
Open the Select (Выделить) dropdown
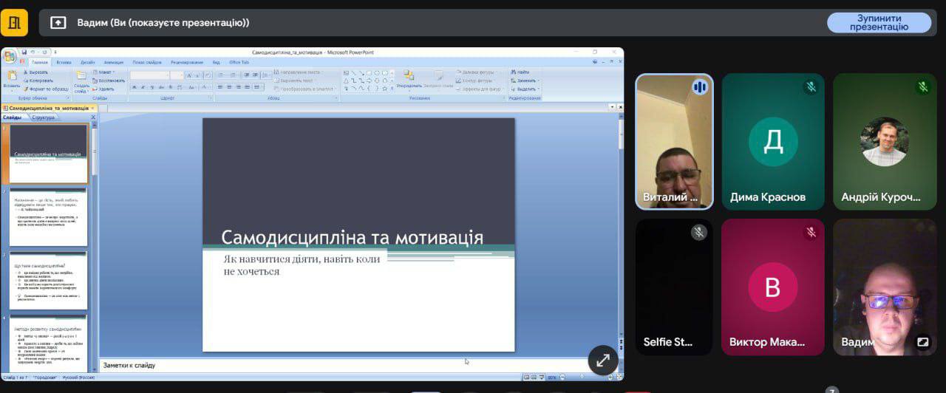tap(525, 89)
